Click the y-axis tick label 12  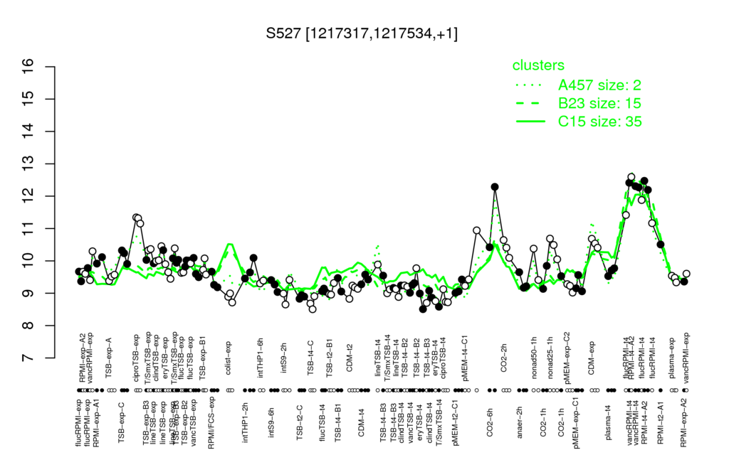coord(28,196)
